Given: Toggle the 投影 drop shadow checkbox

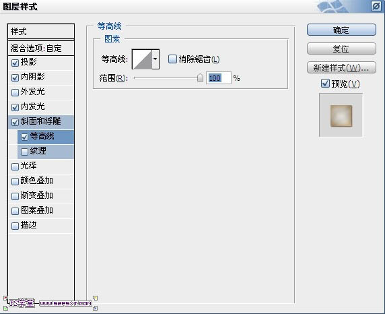Looking at the screenshot, I should (15, 63).
